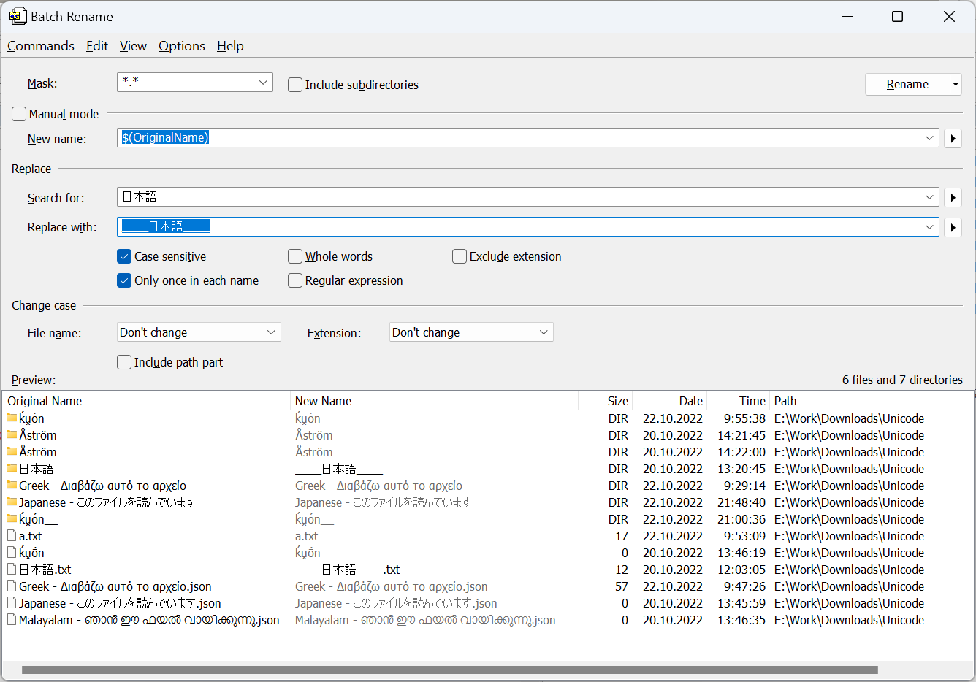Screen dimensions: 976x682
Task: Open the File name change case dropdown
Action: coord(271,332)
